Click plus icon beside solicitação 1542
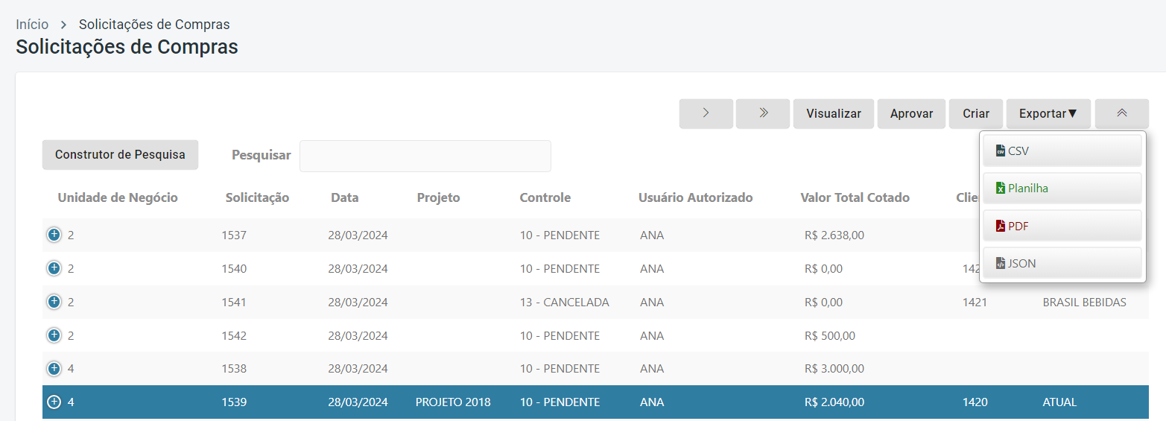The height and width of the screenshot is (421, 1166). click(x=54, y=335)
